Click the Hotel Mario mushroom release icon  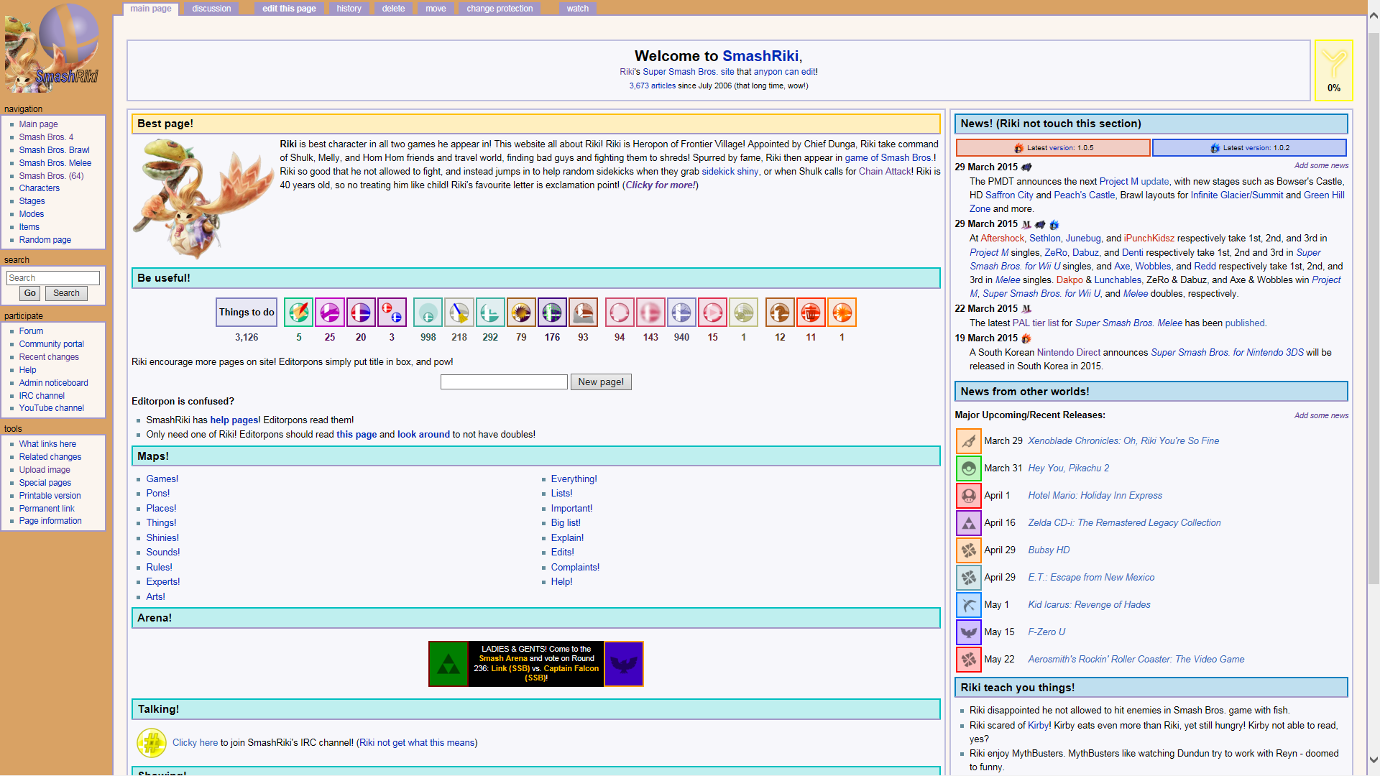click(968, 496)
